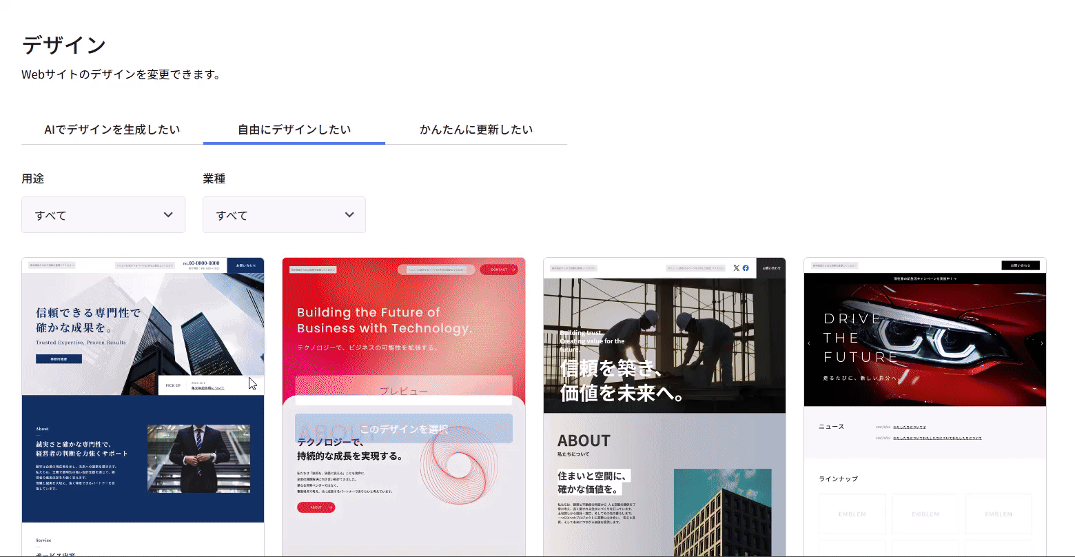
Task: Open the 業種 dropdown
Action: [x=284, y=215]
